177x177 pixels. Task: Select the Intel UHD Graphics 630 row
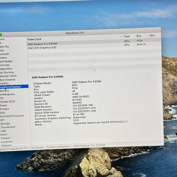(x=94, y=48)
